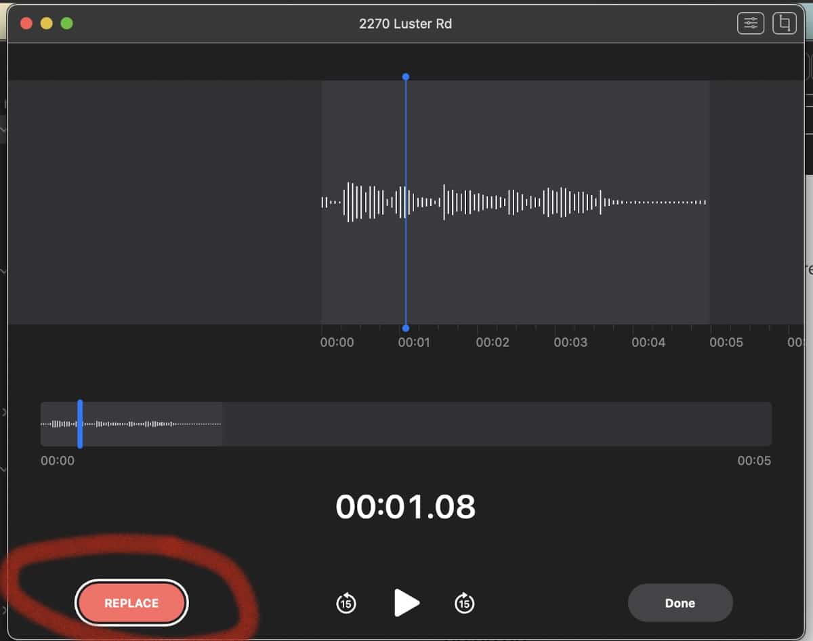Open the playback settings sliders icon

pos(751,24)
